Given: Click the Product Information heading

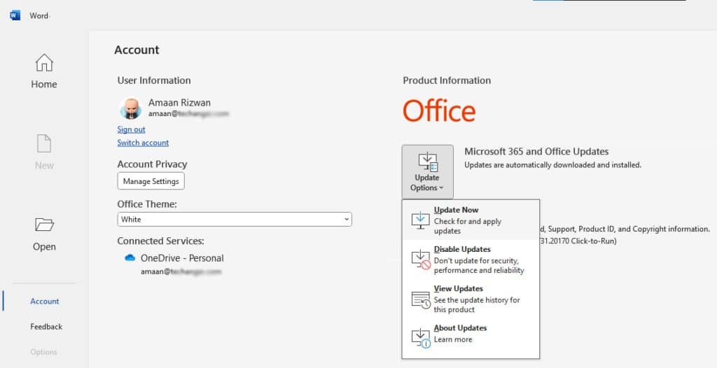Looking at the screenshot, I should point(447,80).
